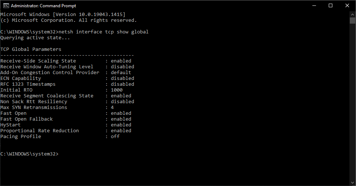Click the scrollbar up arrow

pos(352,14)
